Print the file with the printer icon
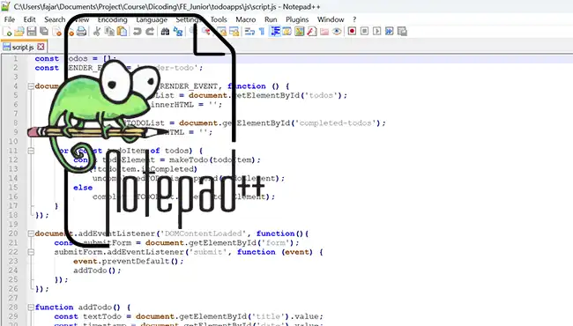573x326 pixels. (81, 32)
